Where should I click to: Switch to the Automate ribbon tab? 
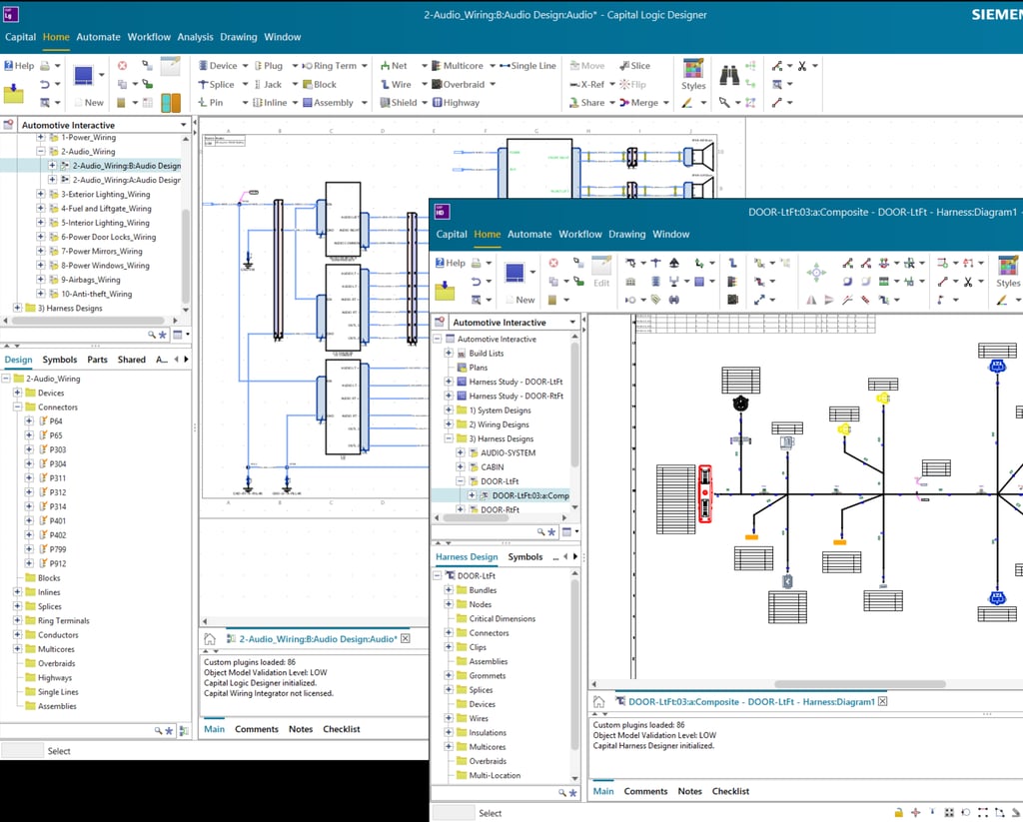pos(98,36)
